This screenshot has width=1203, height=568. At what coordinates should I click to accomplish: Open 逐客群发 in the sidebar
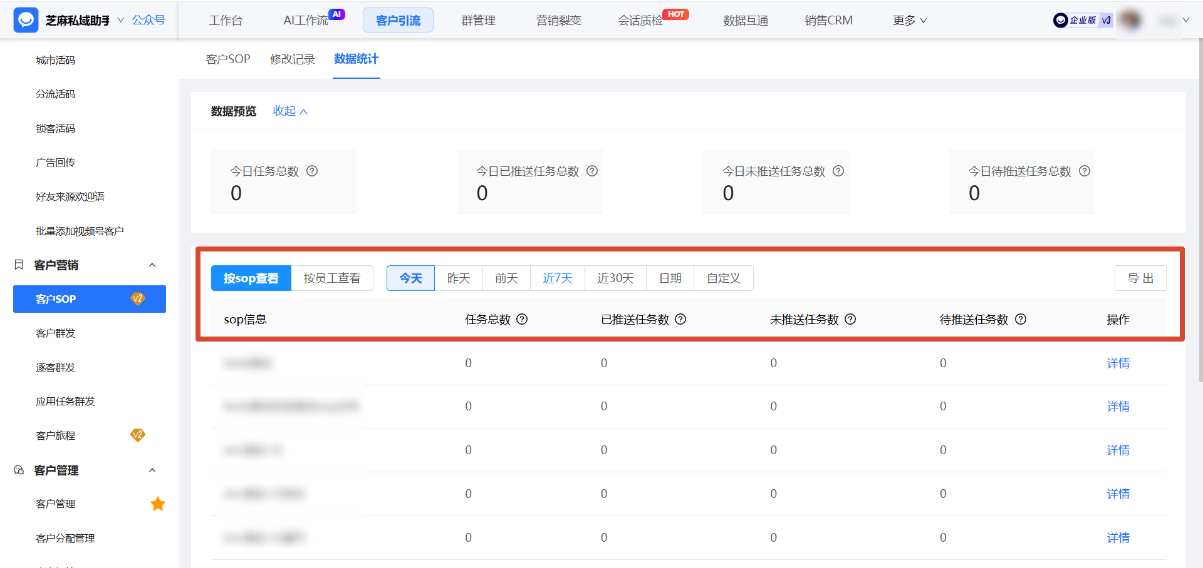(x=56, y=367)
